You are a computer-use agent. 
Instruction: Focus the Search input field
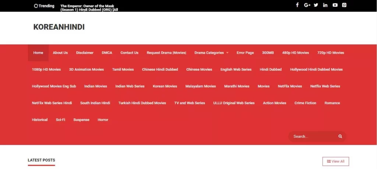(x=317, y=136)
